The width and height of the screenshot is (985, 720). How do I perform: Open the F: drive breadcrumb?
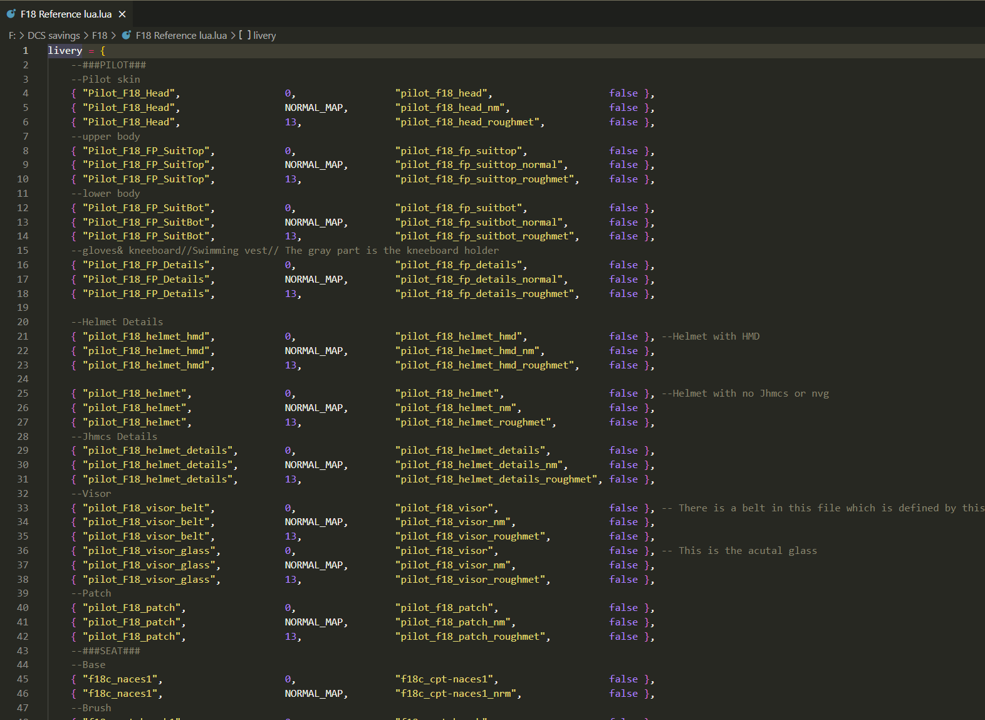(12, 36)
